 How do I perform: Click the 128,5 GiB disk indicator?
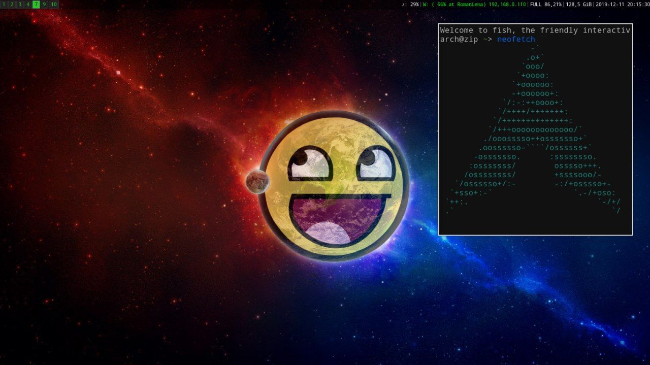(x=579, y=4)
